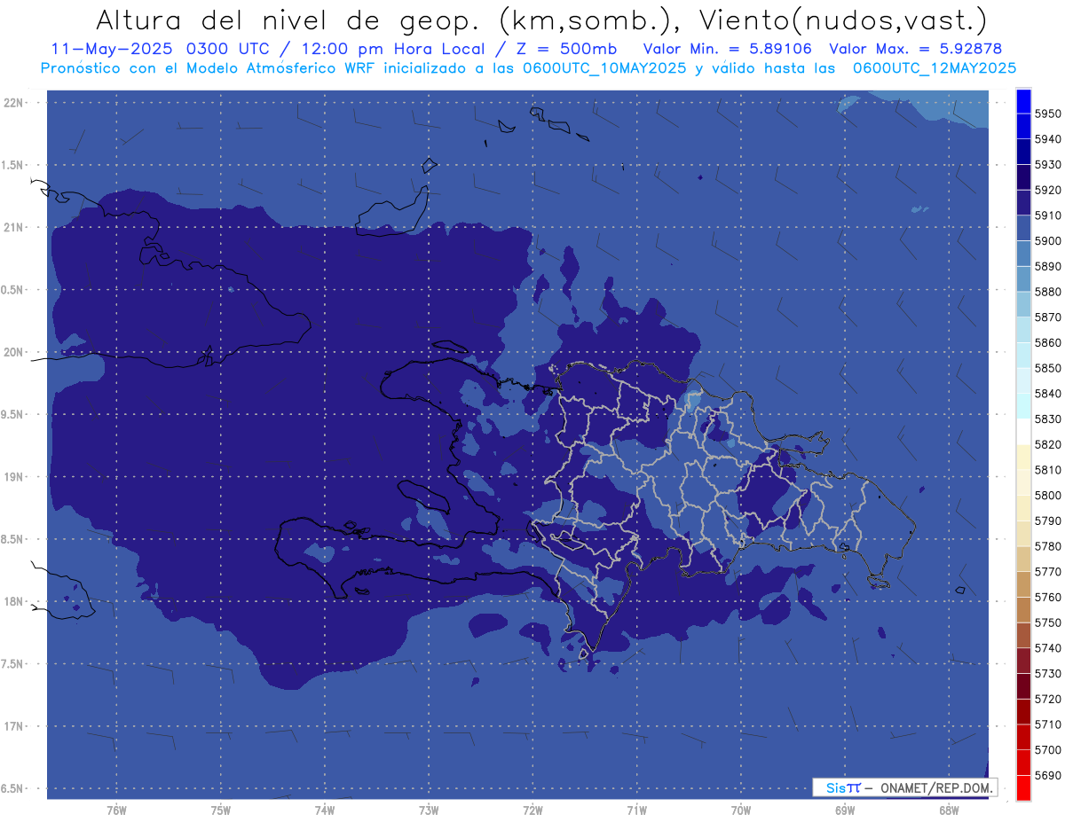The width and height of the screenshot is (1065, 822).
Task: Click the '76W' longitude label
Action: pyautogui.click(x=116, y=810)
